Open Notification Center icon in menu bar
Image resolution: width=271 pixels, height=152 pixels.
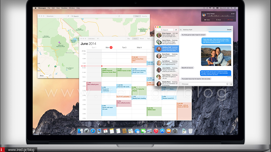coord(235,8)
